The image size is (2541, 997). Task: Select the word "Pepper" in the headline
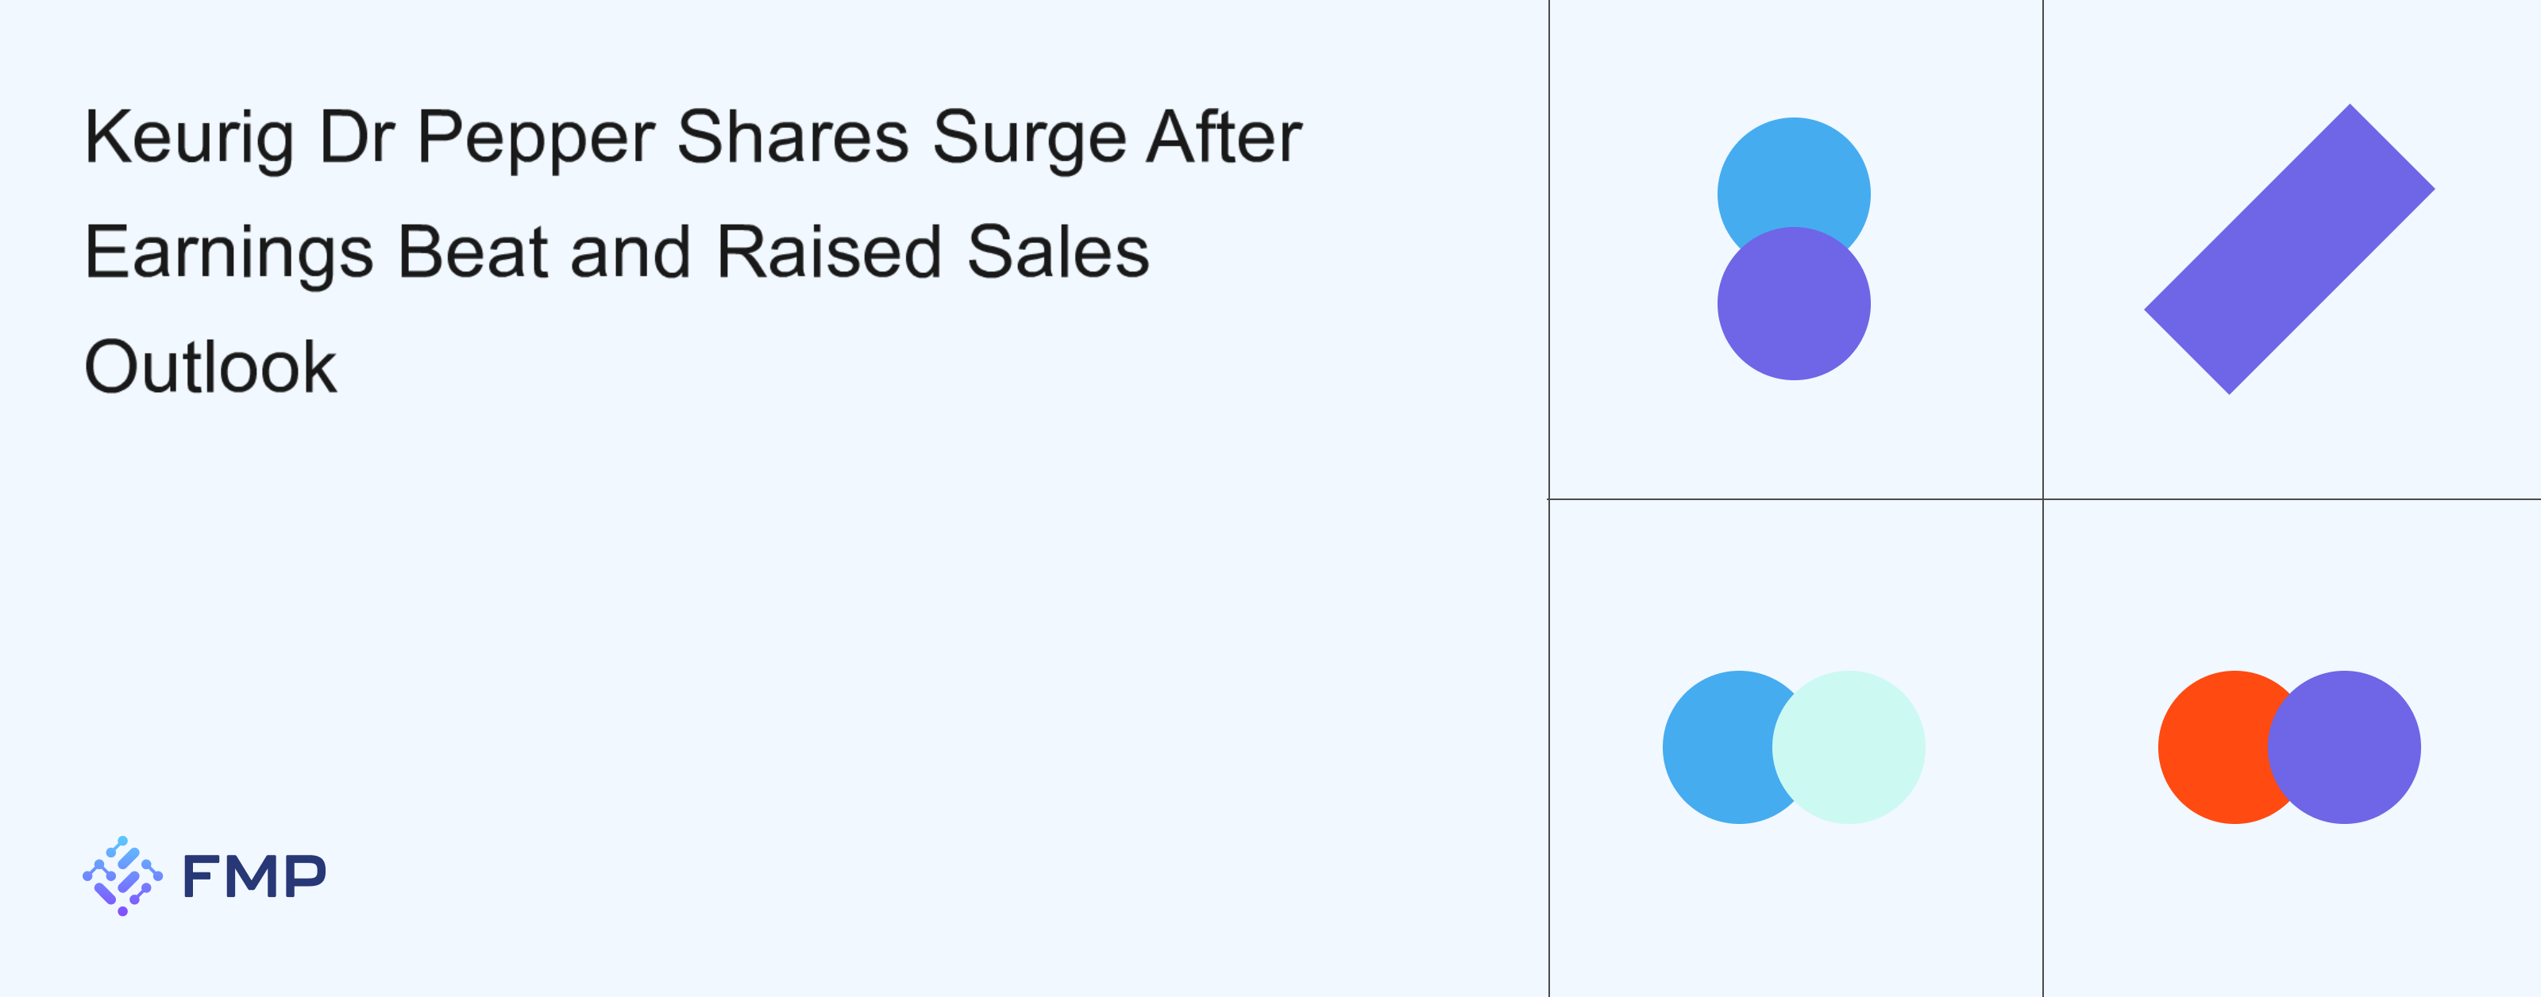536,138
